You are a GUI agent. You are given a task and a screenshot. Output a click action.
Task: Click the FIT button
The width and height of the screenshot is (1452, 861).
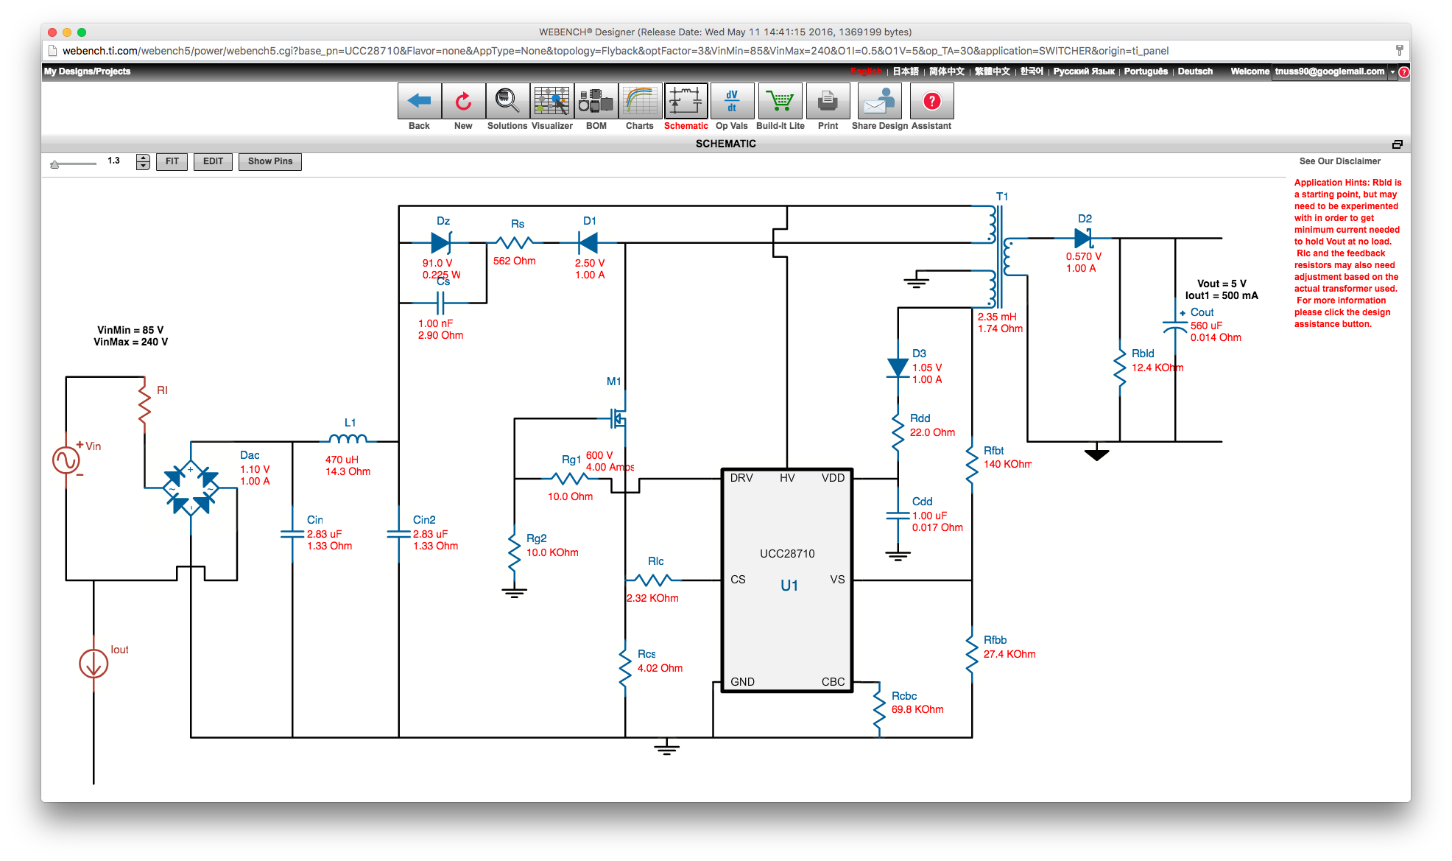[x=172, y=162]
